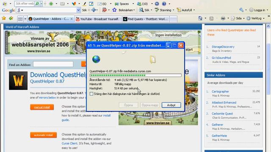Click into the Find an Addon search field
Screen dimensions: 271x152
tap(53, 64)
